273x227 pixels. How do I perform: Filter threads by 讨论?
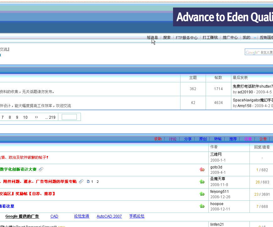pos(173,139)
